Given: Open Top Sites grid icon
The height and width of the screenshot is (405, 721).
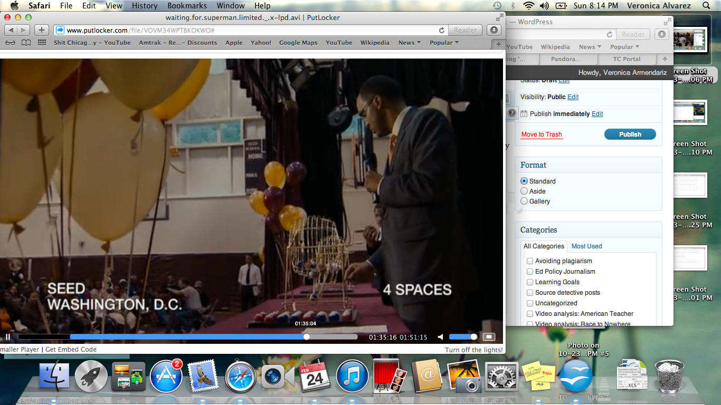Looking at the screenshot, I should click(42, 43).
